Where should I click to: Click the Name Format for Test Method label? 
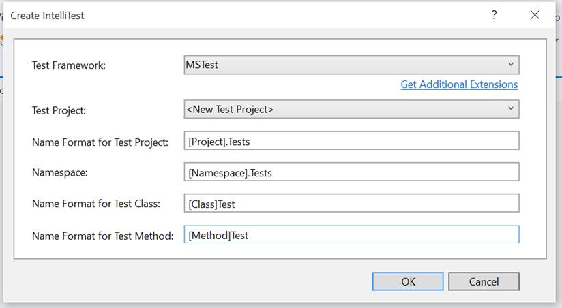point(102,236)
